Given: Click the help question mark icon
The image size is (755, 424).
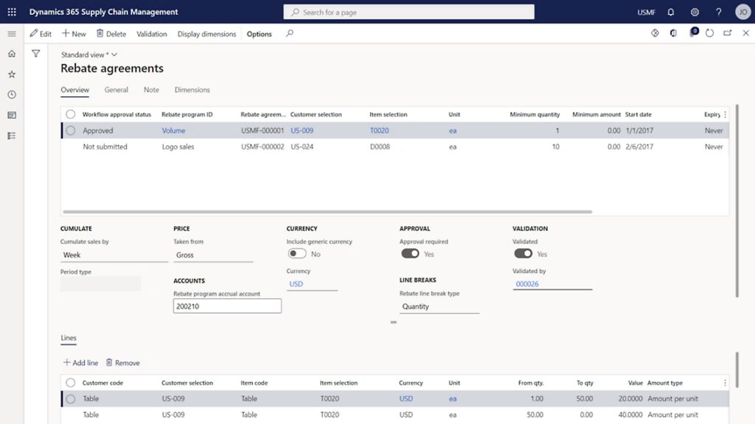Looking at the screenshot, I should click(x=719, y=13).
